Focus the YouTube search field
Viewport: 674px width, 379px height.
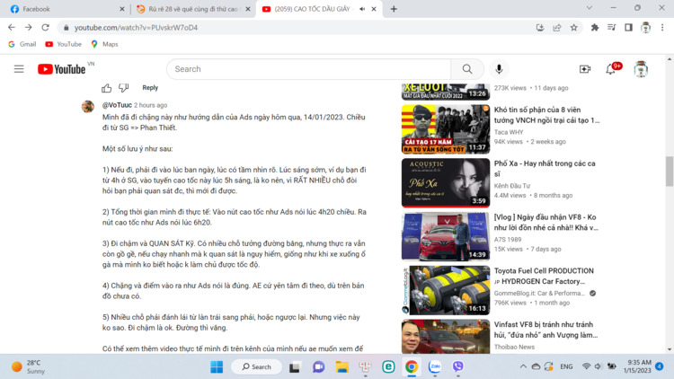(308, 69)
